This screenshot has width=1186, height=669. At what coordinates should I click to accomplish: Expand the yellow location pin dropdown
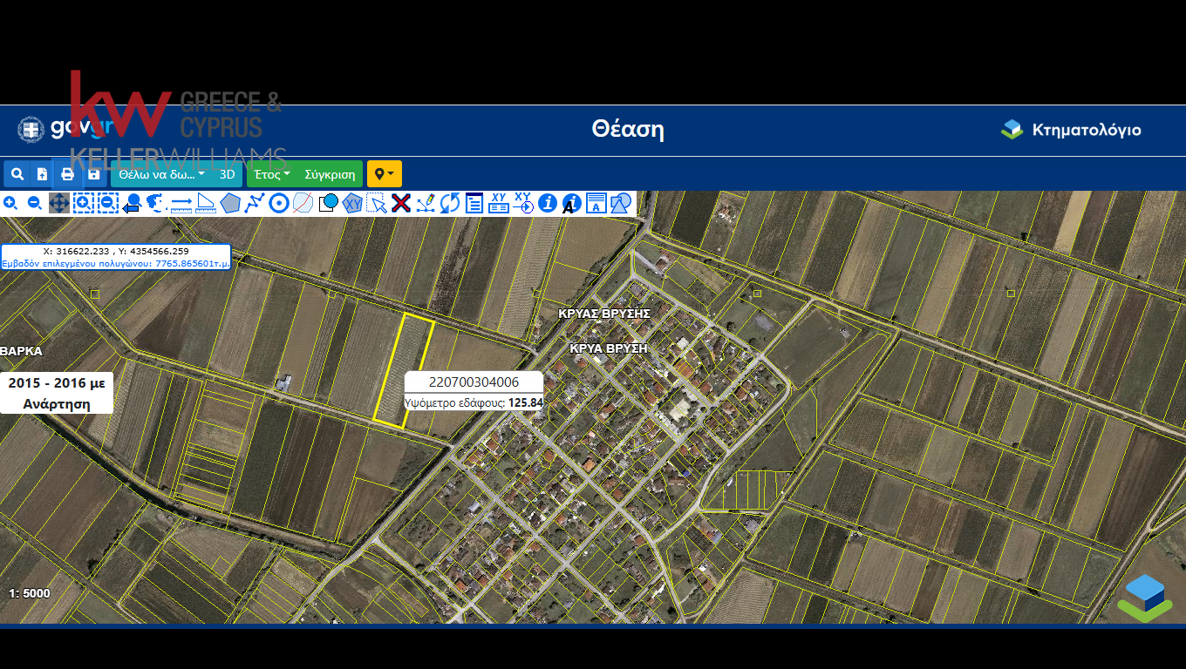(x=384, y=174)
